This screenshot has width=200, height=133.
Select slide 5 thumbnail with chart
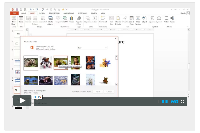[x=17, y=71]
